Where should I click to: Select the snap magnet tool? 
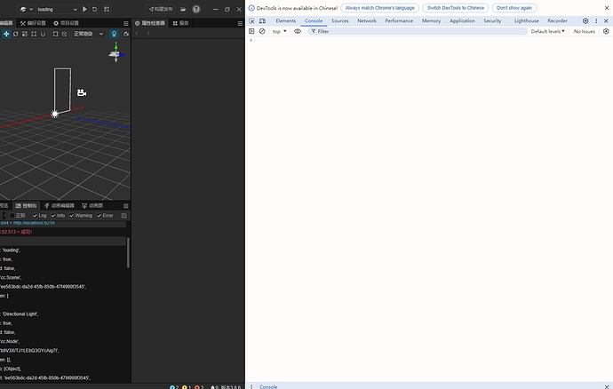pyautogui.click(x=43, y=34)
